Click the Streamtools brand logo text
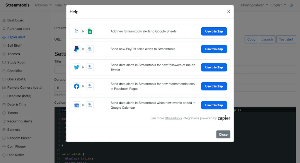The width and height of the screenshot is (300, 163). 17,5
